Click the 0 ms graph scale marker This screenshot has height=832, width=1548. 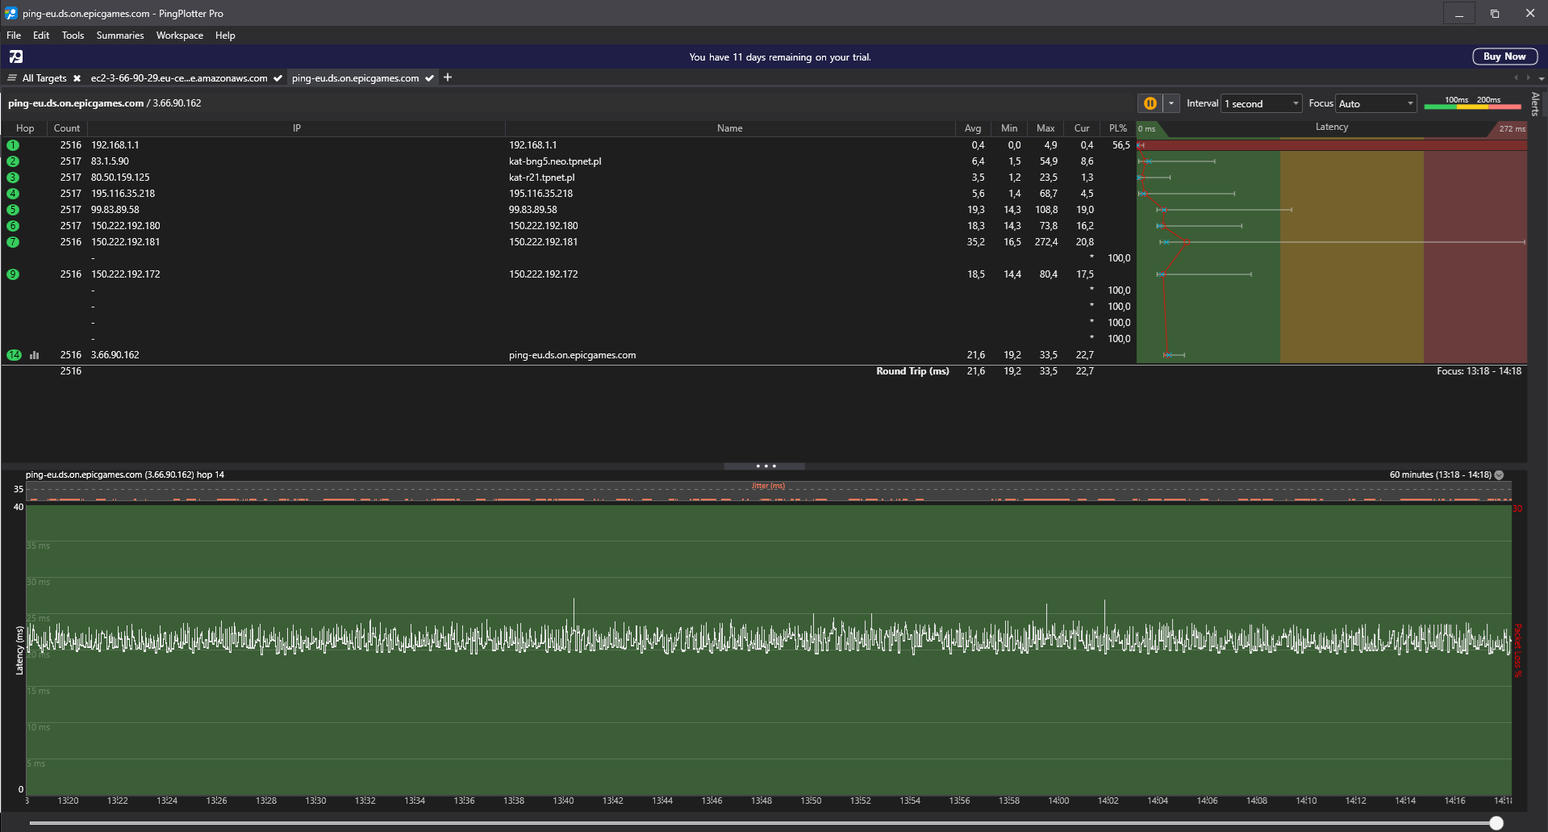[1147, 129]
